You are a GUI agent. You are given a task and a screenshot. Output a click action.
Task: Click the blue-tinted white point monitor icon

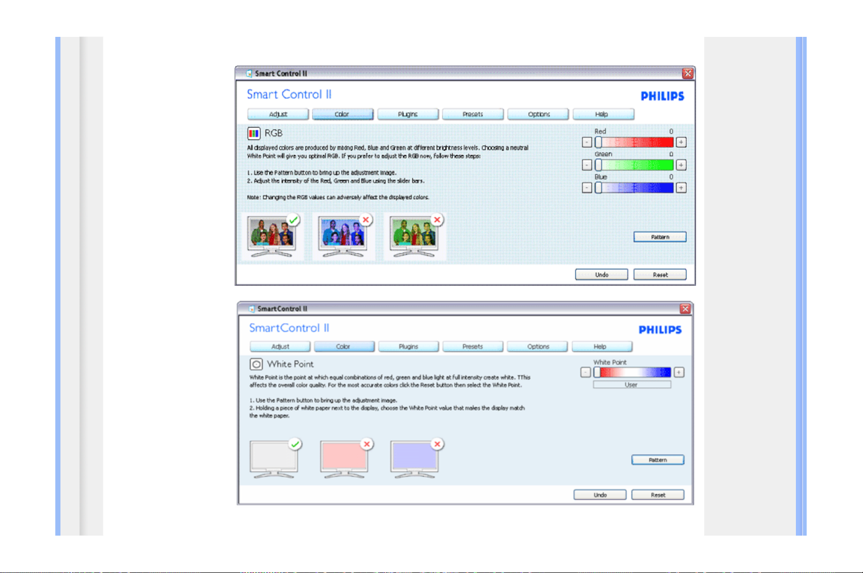414,459
